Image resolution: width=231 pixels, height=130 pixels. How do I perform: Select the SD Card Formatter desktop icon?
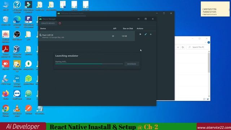click(x=17, y=81)
